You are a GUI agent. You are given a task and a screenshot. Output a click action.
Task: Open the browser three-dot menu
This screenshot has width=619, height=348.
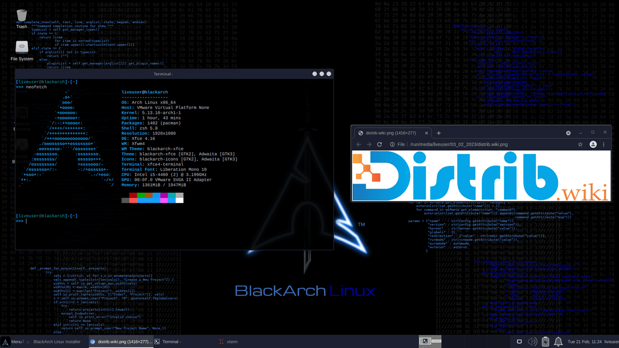[x=604, y=144]
